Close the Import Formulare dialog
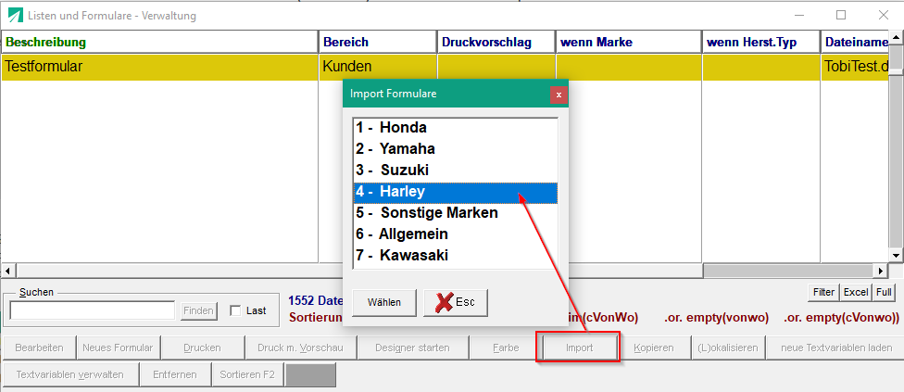This screenshot has width=904, height=392. 559,95
